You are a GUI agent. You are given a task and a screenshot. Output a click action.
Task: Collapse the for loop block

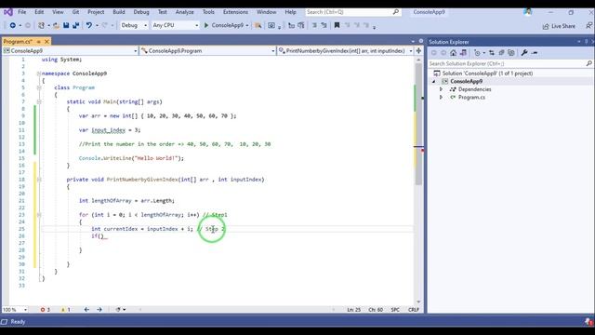pyautogui.click(x=39, y=215)
